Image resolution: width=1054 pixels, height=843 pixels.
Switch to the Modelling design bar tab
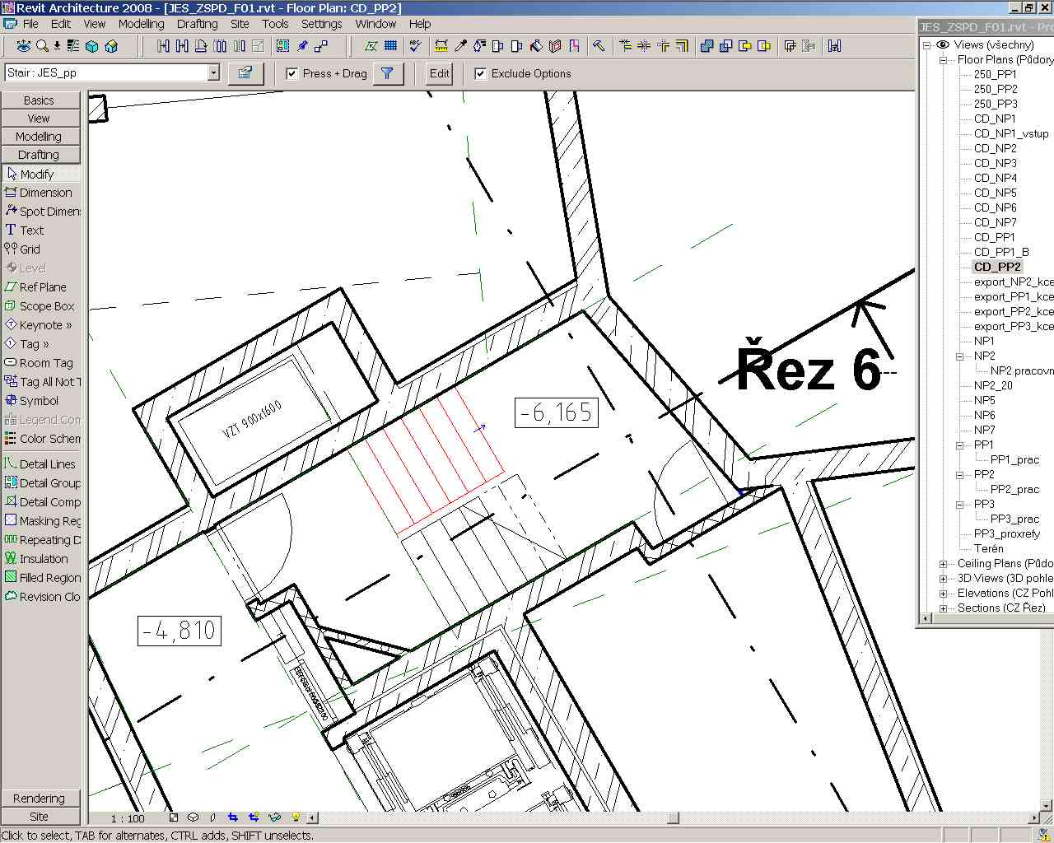(x=40, y=137)
